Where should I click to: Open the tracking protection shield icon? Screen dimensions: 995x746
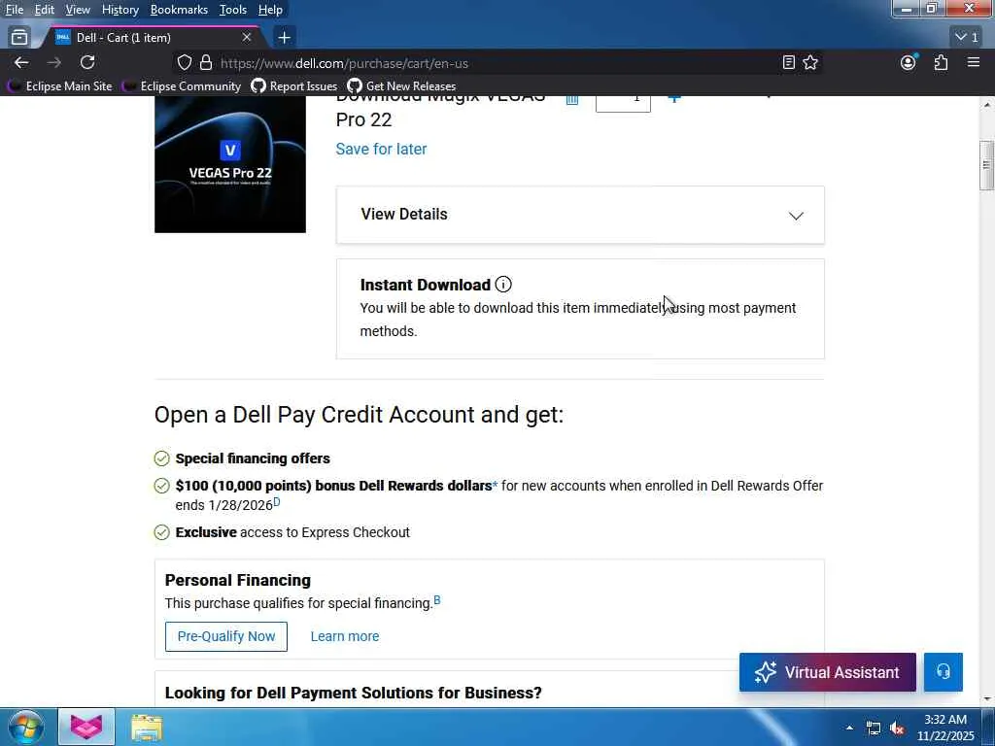tap(184, 63)
